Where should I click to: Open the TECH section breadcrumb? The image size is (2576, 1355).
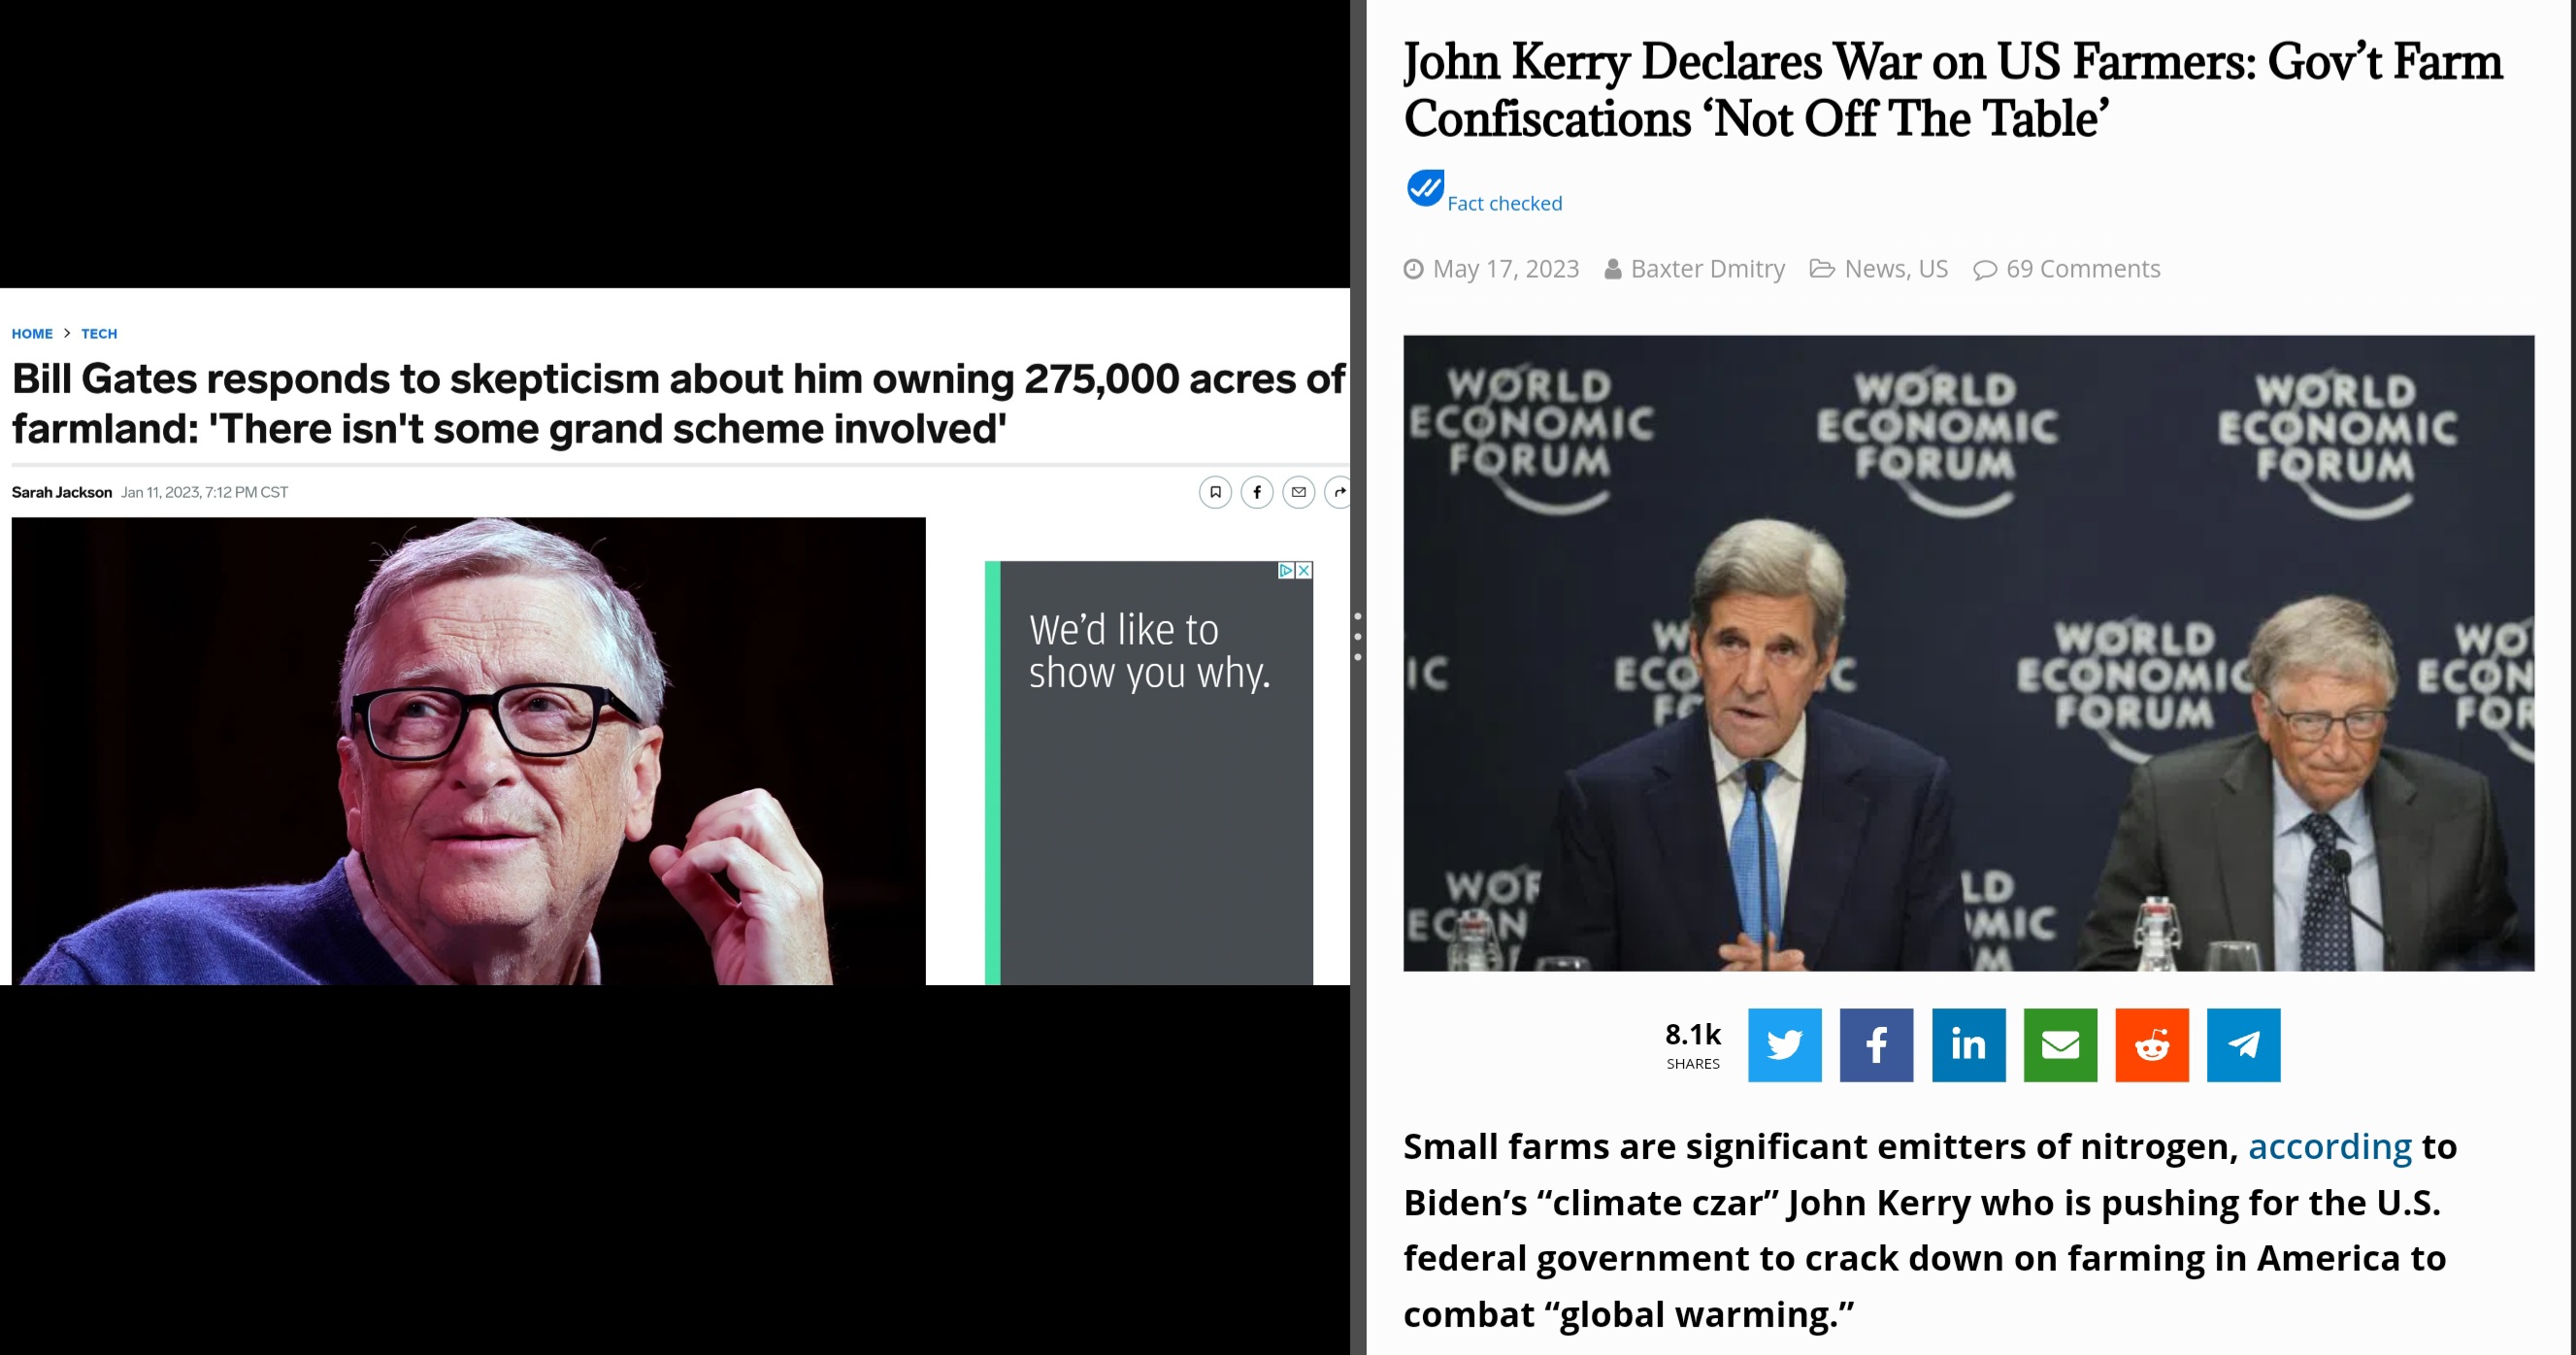coord(99,334)
